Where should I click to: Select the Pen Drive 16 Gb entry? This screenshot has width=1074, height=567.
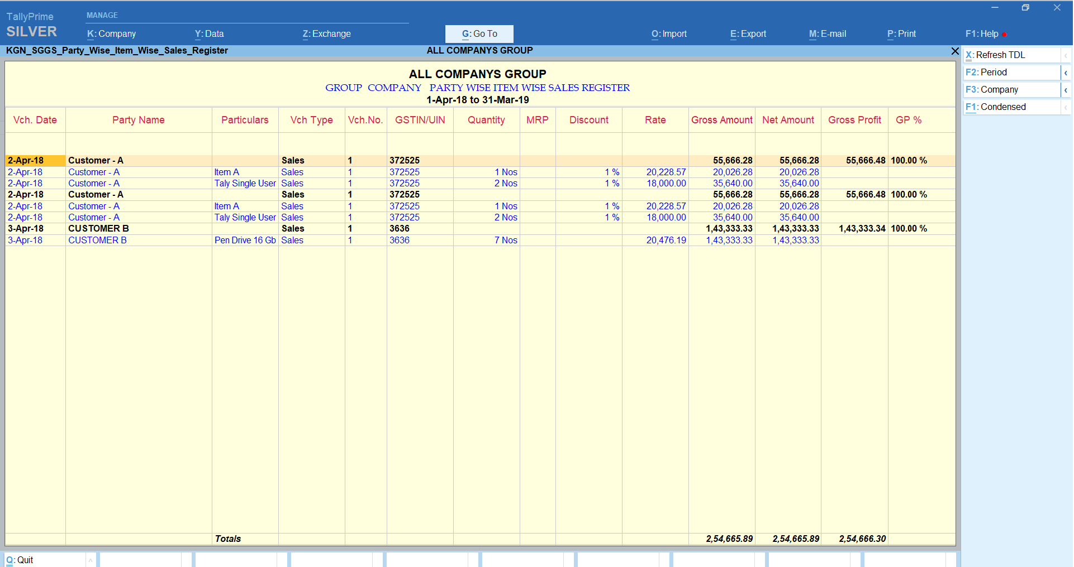tap(245, 241)
